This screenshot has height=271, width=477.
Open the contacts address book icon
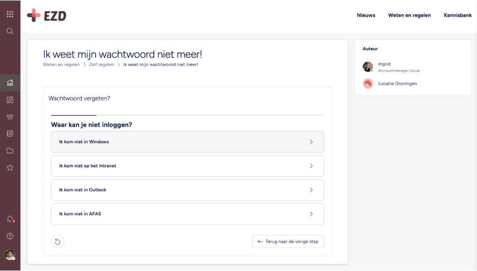[10, 134]
